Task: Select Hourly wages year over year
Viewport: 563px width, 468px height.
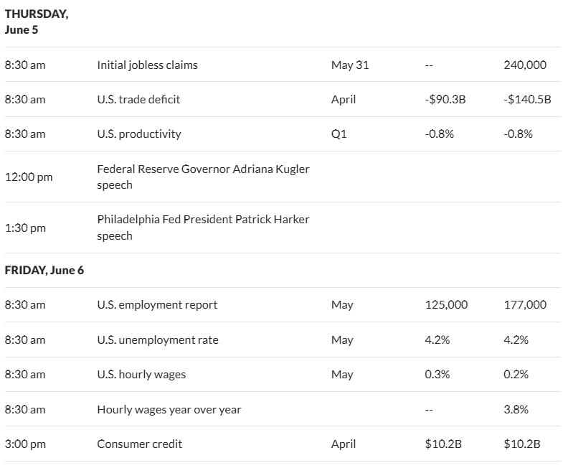Action: click(x=169, y=409)
